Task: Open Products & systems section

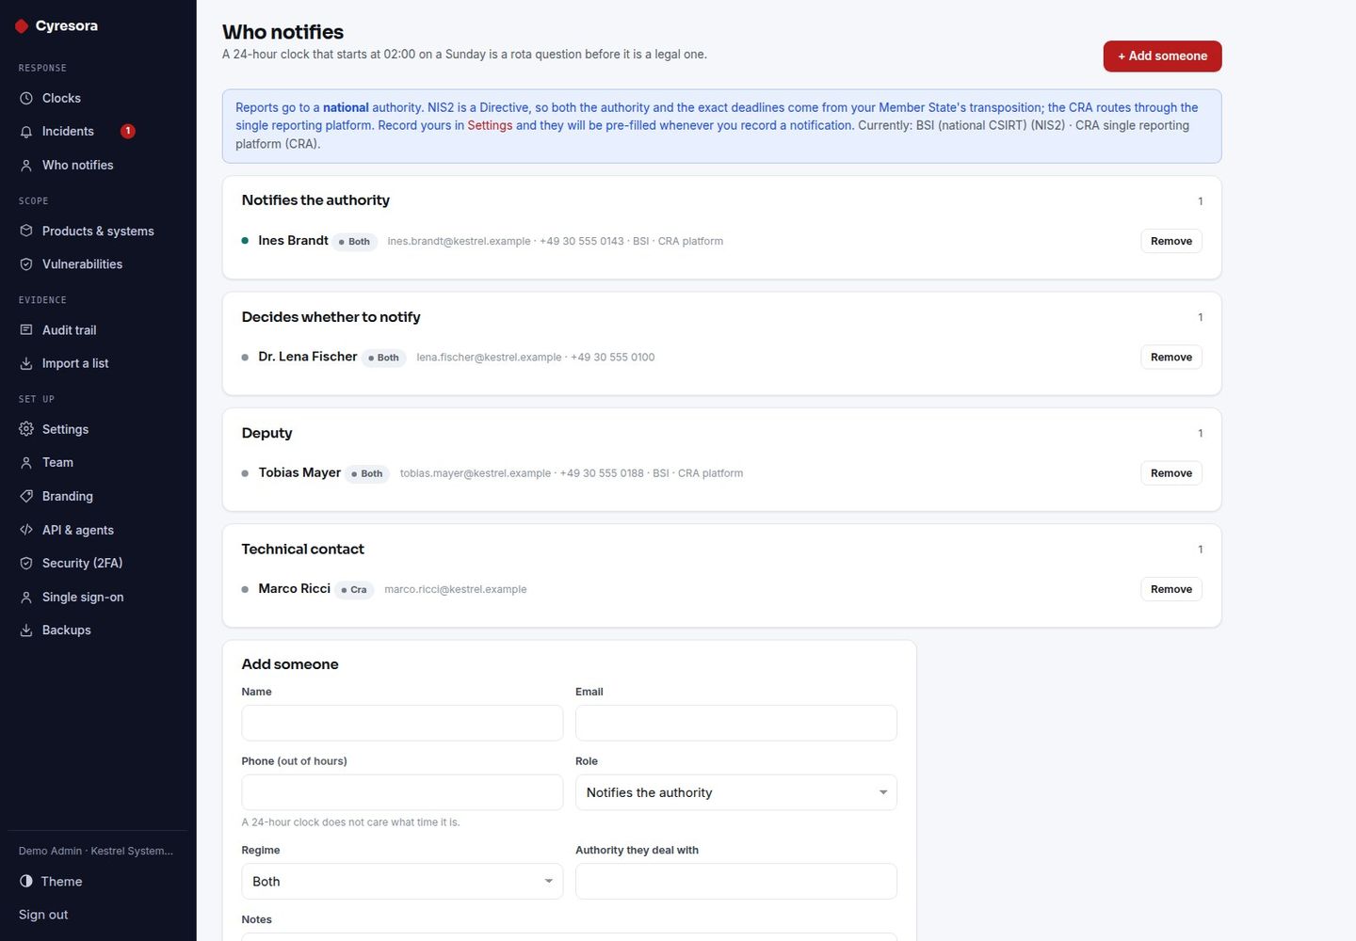Action: click(98, 231)
